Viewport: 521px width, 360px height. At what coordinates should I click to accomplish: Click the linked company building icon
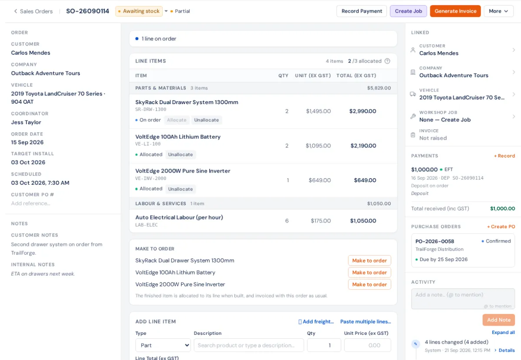pyautogui.click(x=413, y=72)
